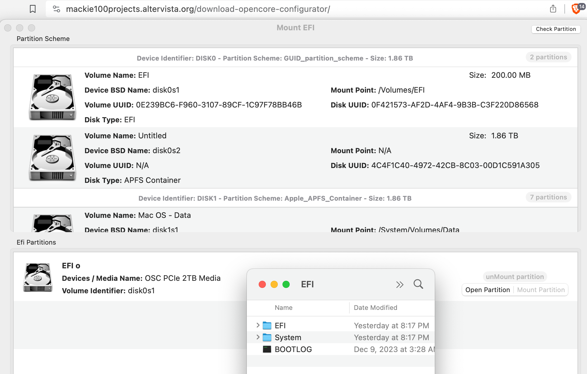Click the bookmark icon in browser toolbar

coord(33,9)
